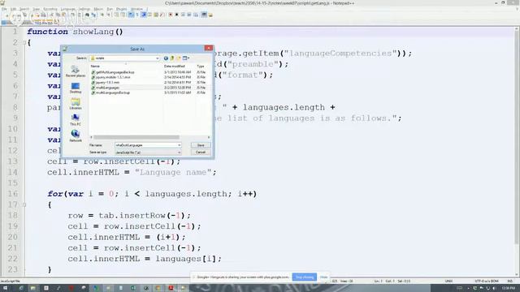Click the Cancel button in the dialog
Screen dimensions: 520x292
(201, 152)
